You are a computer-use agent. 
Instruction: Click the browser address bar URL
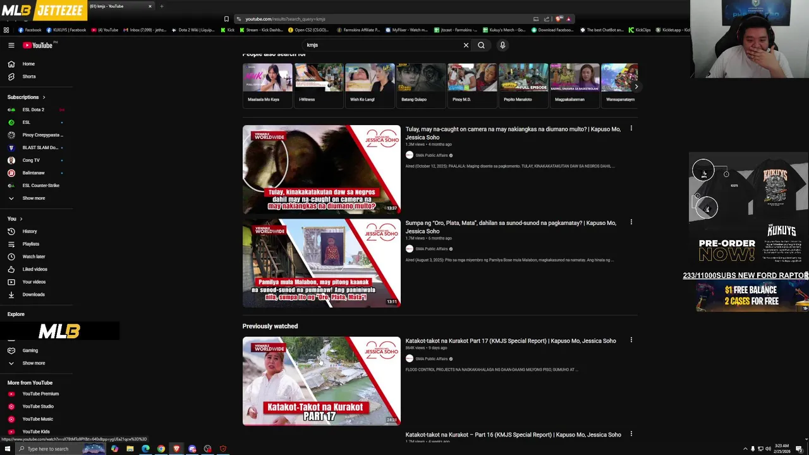[x=285, y=19]
